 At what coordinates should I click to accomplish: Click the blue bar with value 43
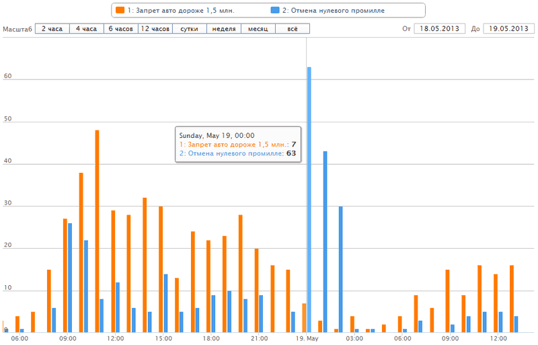click(325, 242)
